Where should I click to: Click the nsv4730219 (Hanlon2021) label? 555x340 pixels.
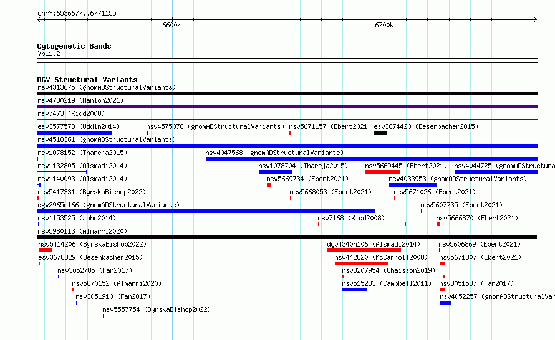click(x=80, y=100)
